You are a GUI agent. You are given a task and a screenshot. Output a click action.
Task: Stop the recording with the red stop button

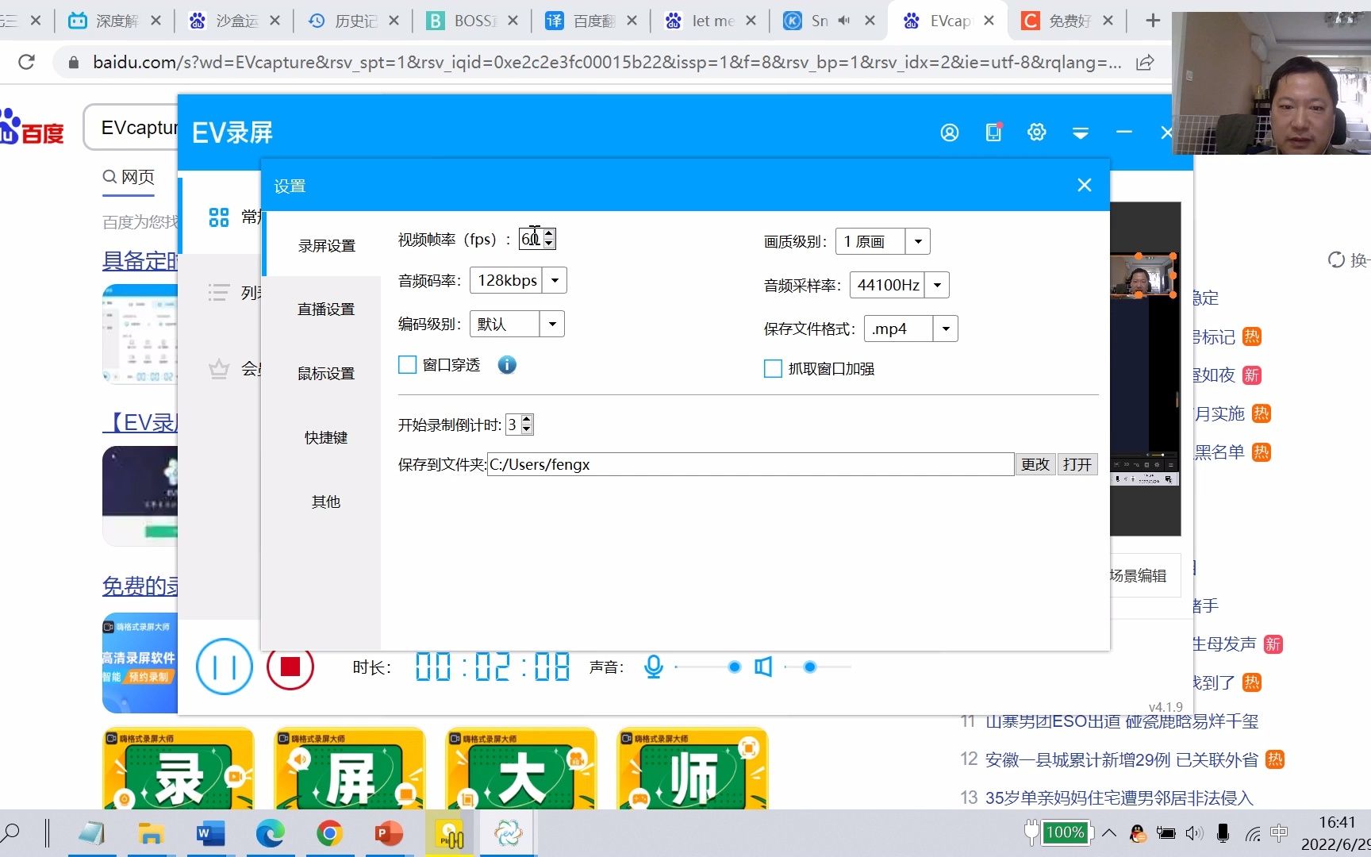[x=290, y=667]
